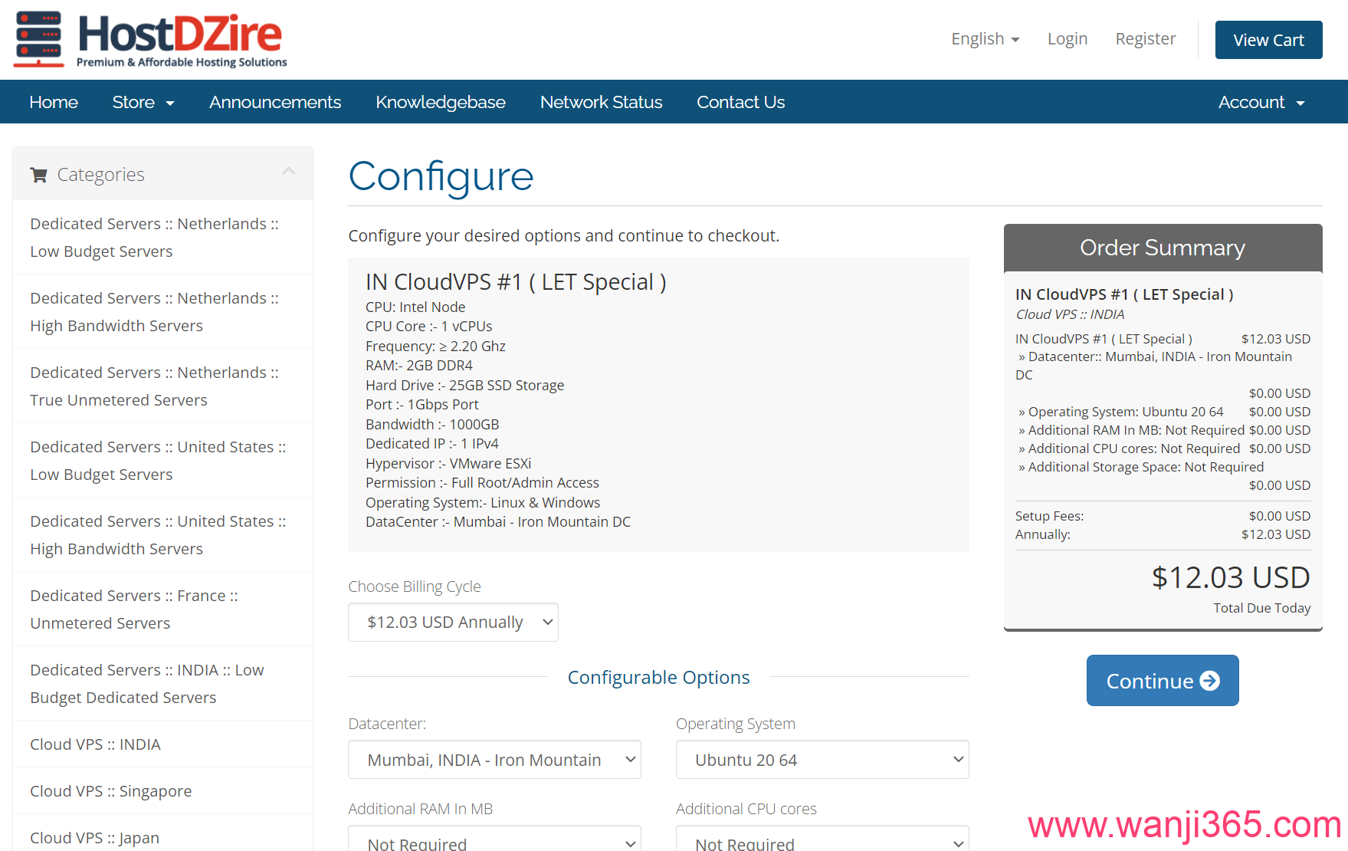
Task: Open Cloud VPS Japan category
Action: point(162,834)
